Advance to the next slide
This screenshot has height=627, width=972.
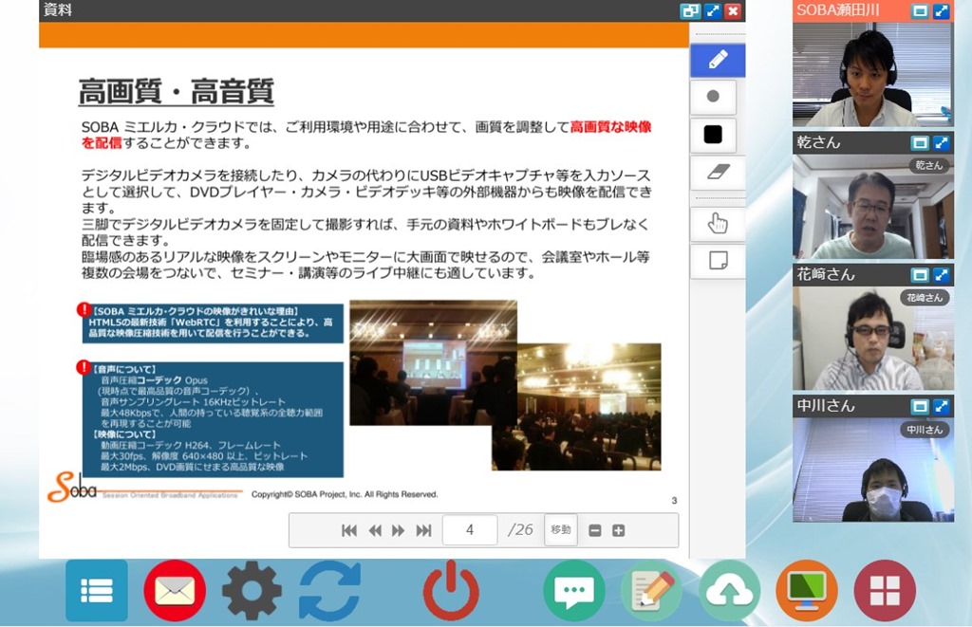click(398, 530)
